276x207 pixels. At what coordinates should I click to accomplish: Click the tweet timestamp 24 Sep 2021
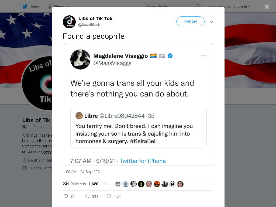tap(82, 172)
